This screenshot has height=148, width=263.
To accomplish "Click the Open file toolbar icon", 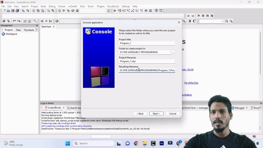I will 8,11.
